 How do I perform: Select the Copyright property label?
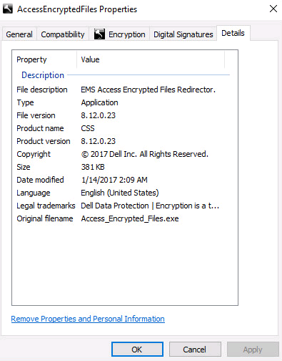(34, 154)
